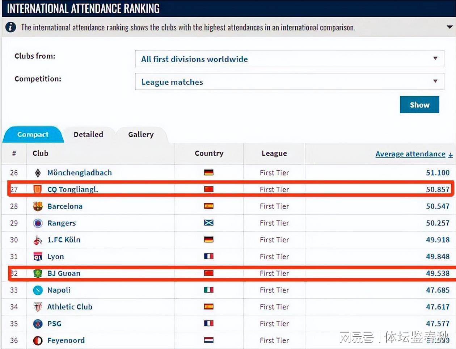Open the PSG club link
Viewport: 456px width, 349px height.
tap(54, 324)
